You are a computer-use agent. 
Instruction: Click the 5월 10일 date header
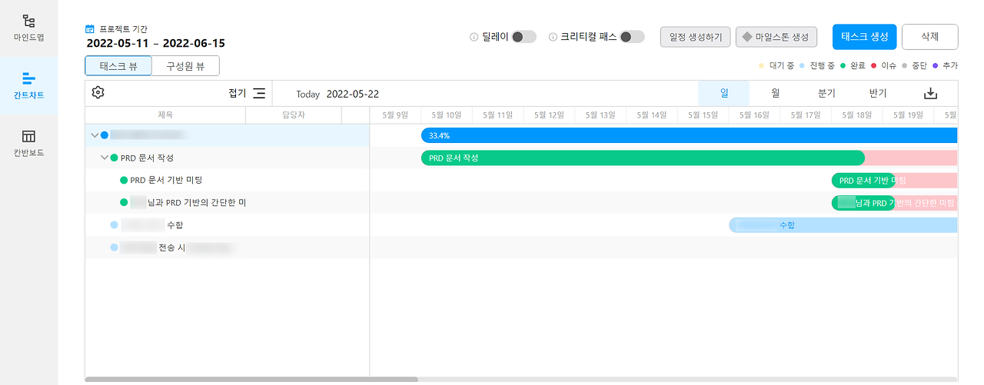[447, 115]
